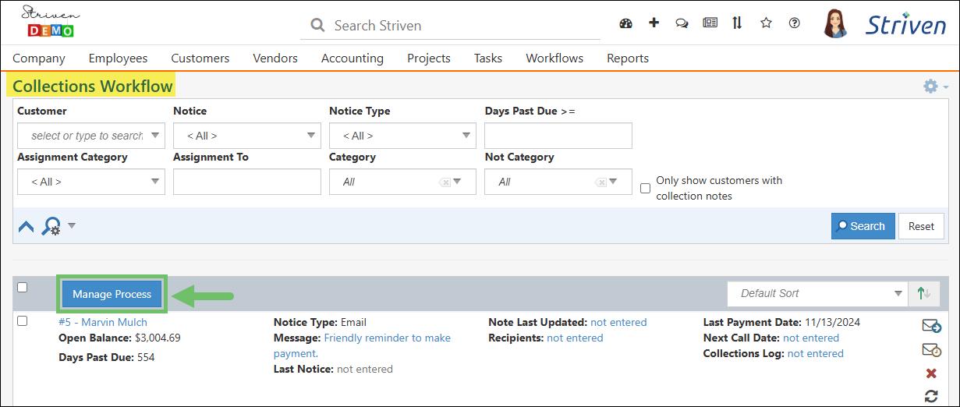Open the Projects menu
The width and height of the screenshot is (960, 407).
429,58
